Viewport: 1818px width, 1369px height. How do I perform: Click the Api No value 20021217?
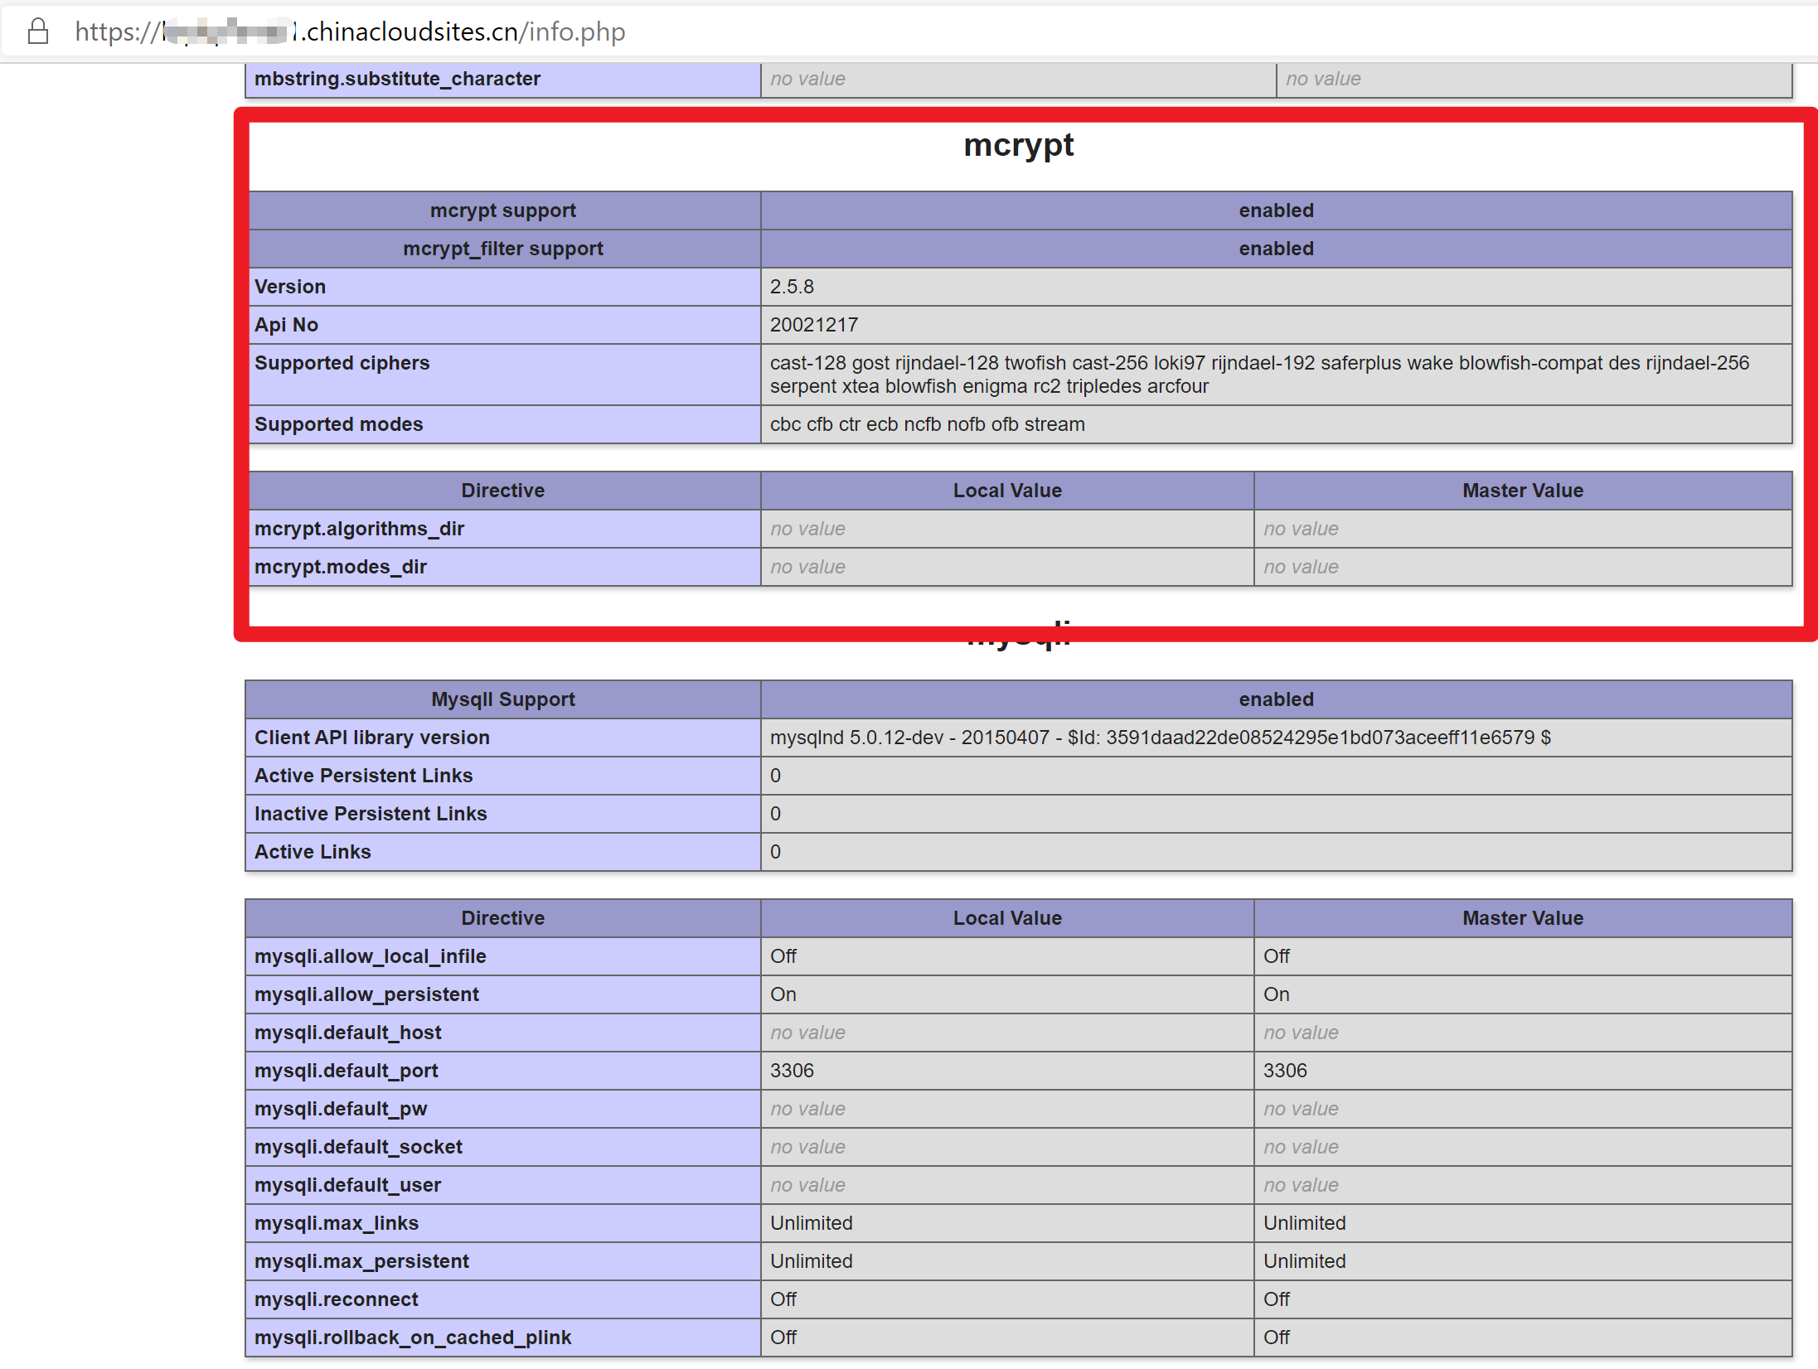[813, 325]
